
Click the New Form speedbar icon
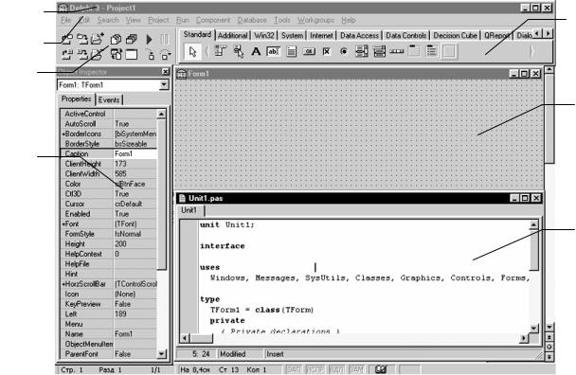131,54
